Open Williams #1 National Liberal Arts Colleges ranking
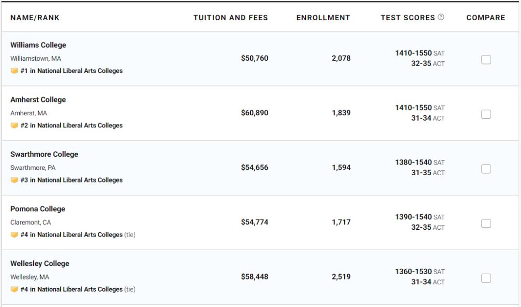The height and width of the screenshot is (307, 521). click(71, 71)
